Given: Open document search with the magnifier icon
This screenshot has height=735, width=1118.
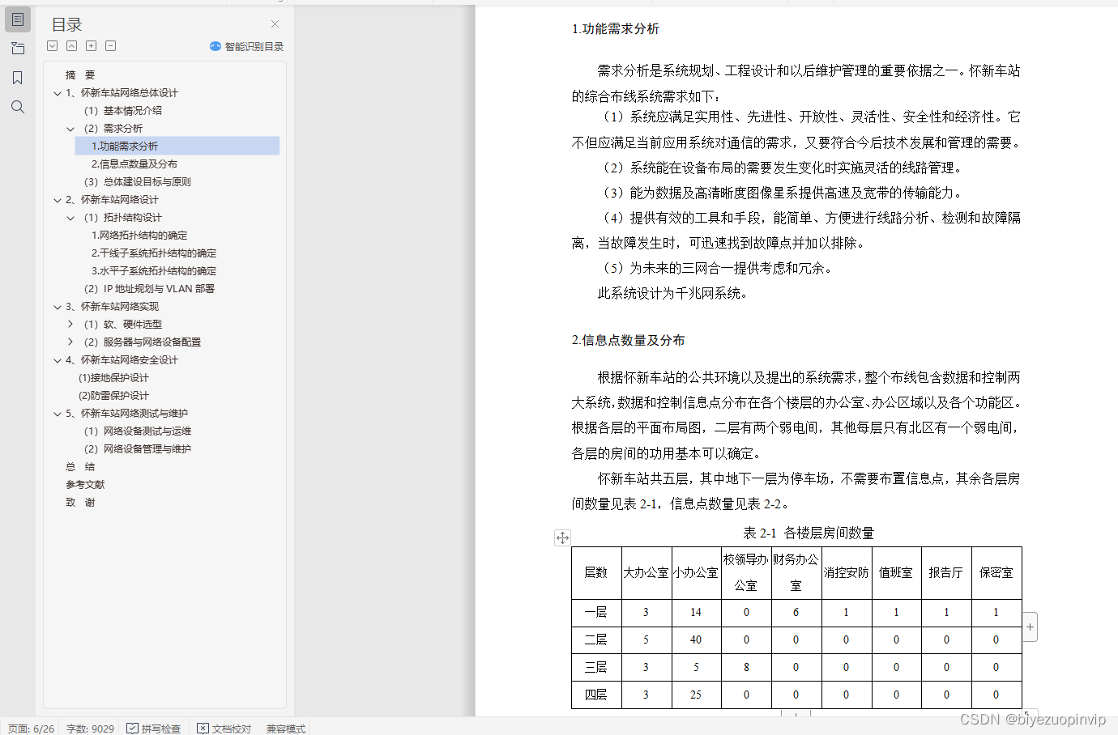Looking at the screenshot, I should point(18,106).
